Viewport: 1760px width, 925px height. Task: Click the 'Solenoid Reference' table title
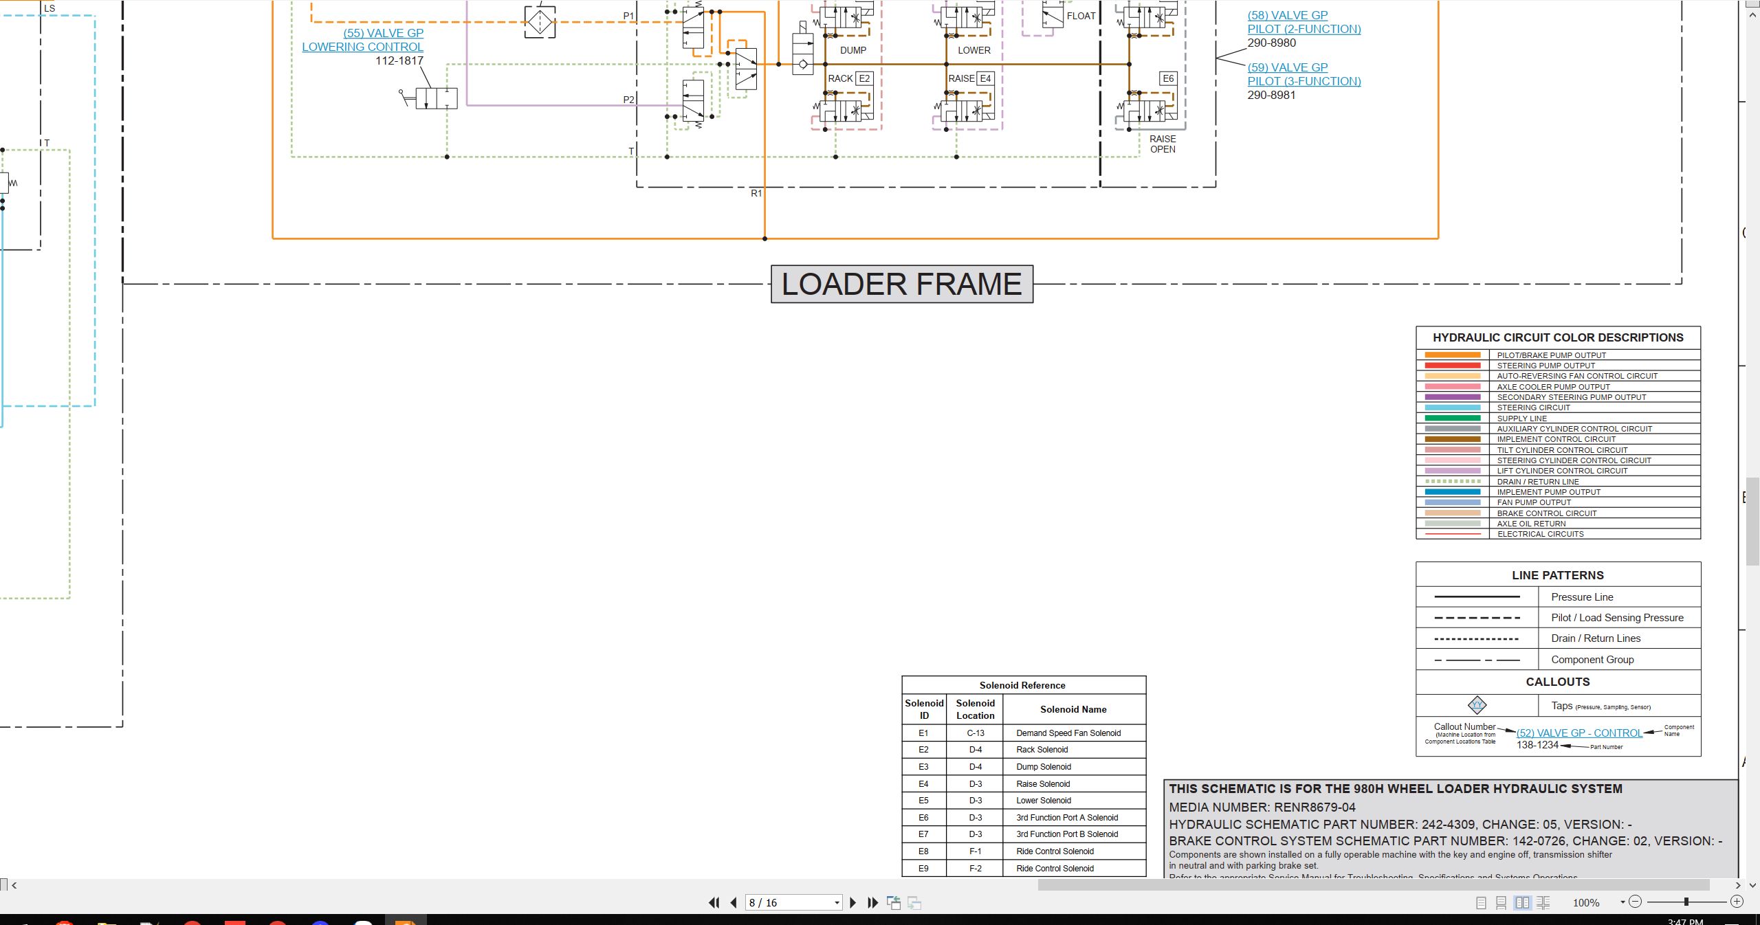click(1022, 685)
